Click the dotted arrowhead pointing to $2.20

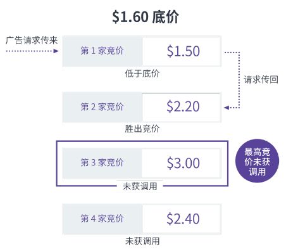[227, 108]
